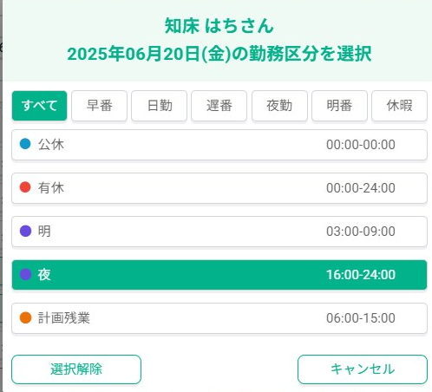Click the blue dot beside 公休

coord(25,144)
